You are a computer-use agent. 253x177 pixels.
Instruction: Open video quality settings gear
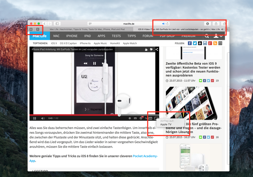141,118
